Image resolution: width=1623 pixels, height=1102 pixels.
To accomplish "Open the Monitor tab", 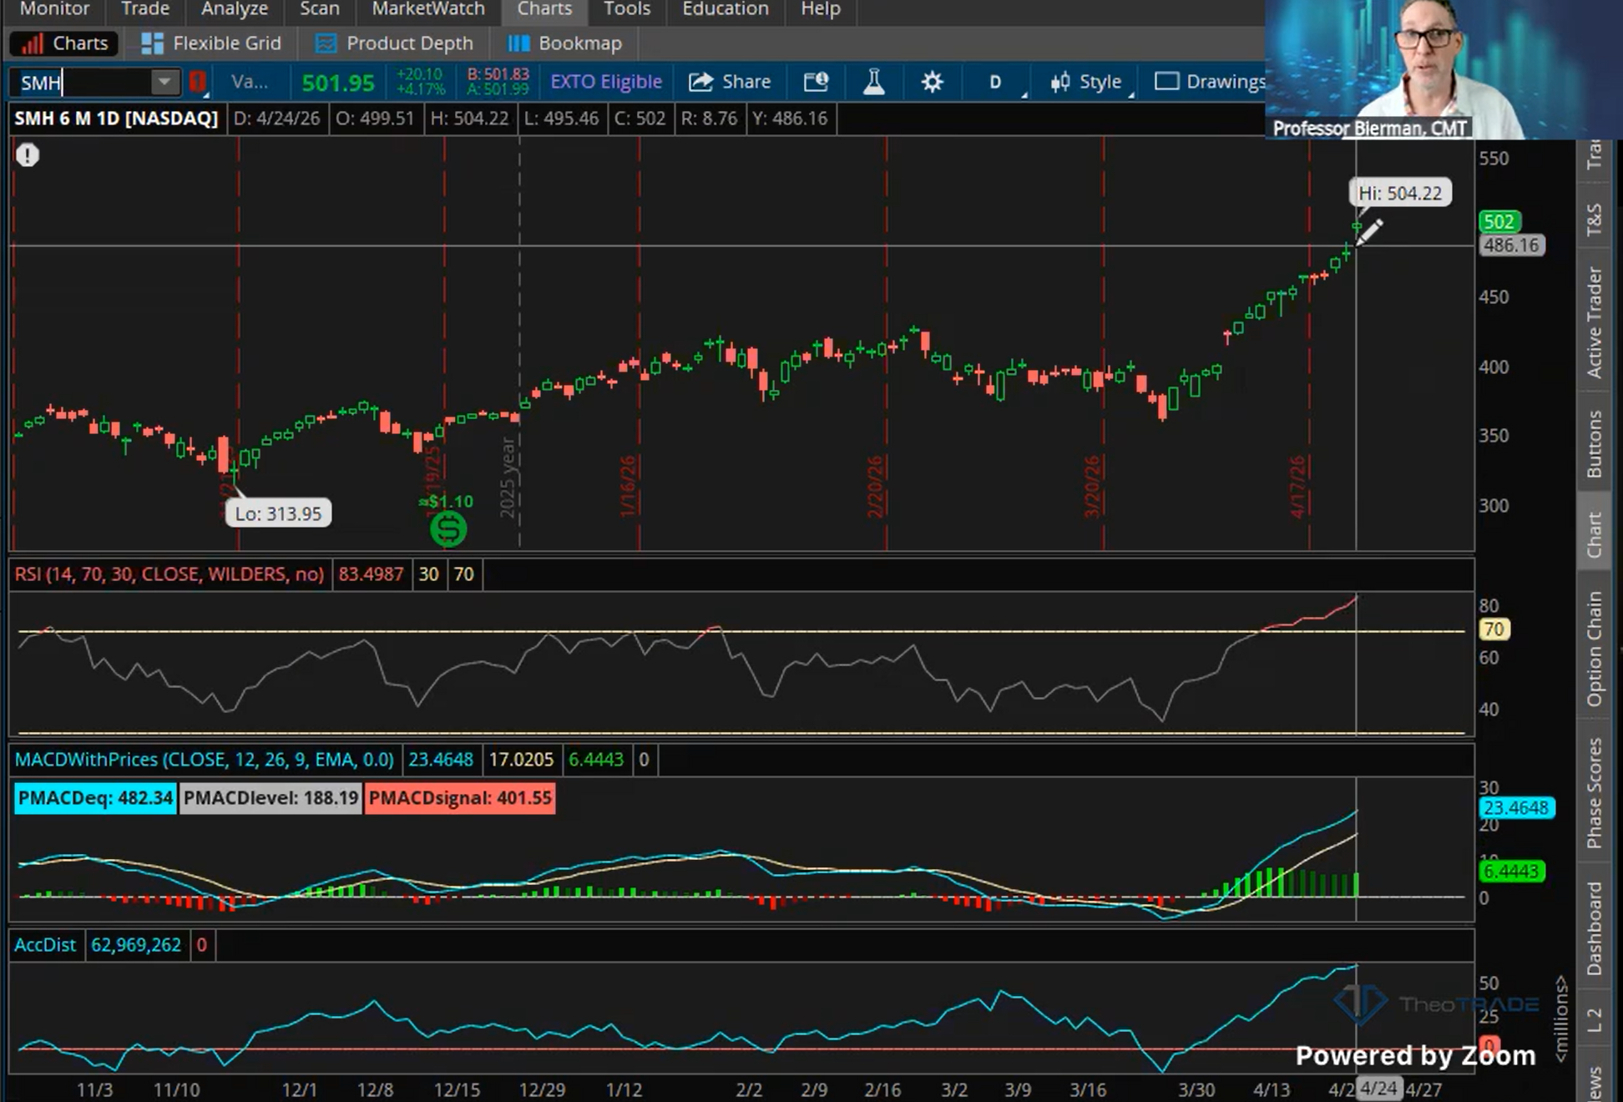I will pos(54,9).
